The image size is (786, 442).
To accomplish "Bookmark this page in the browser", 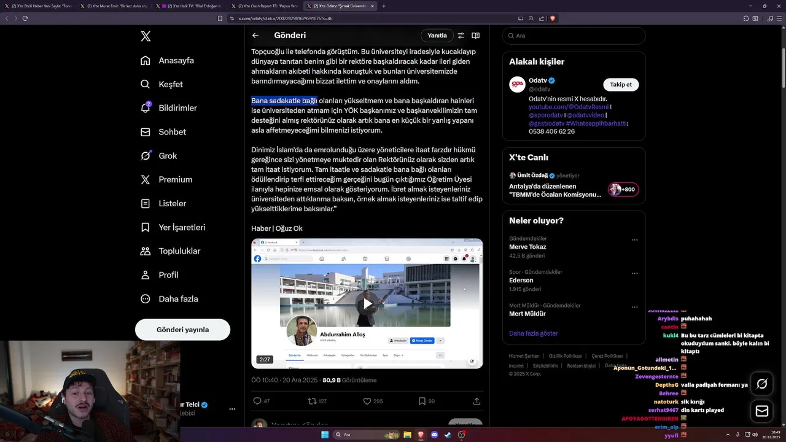I will coord(220,18).
